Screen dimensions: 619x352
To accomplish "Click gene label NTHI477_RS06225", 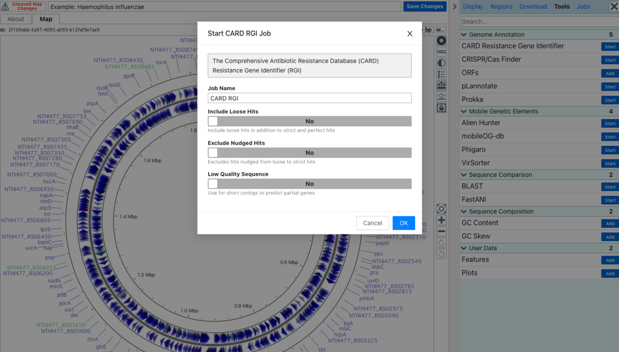I will point(31,267).
